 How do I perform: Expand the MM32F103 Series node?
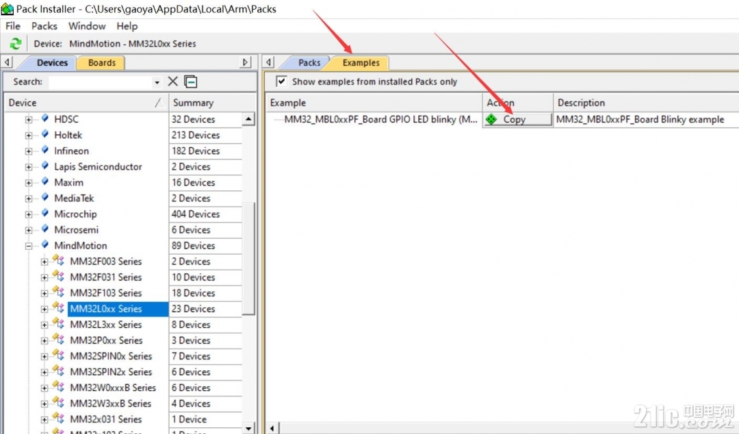[44, 294]
